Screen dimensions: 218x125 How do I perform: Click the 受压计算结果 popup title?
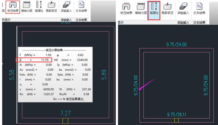click(x=54, y=50)
